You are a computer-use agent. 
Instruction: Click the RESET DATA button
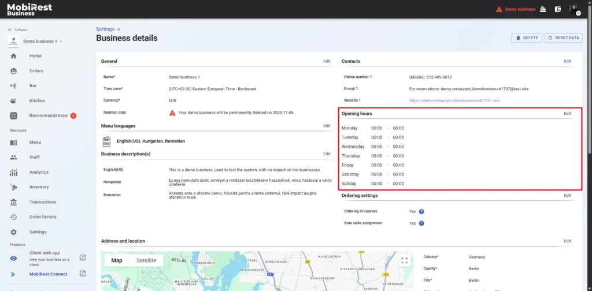tap(563, 38)
